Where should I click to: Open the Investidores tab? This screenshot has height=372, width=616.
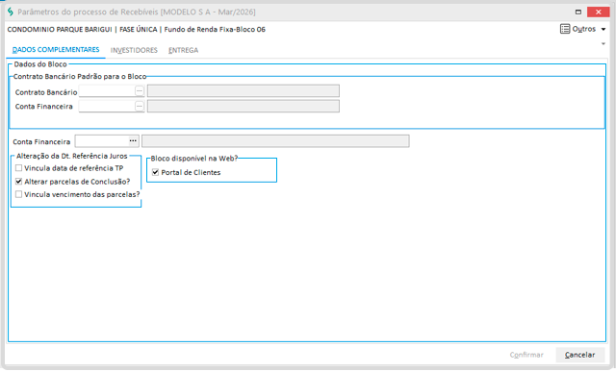pyautogui.click(x=134, y=50)
